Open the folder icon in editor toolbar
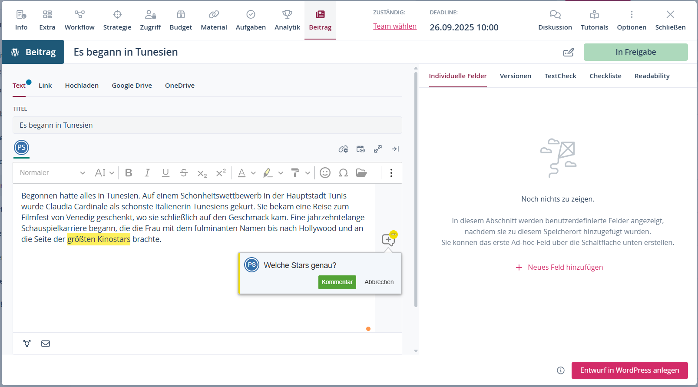This screenshot has height=387, width=698. (361, 173)
